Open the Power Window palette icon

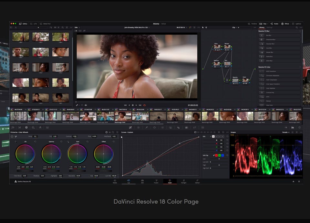tap(154, 127)
